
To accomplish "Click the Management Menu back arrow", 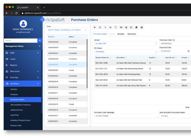I will pyautogui.click(x=40, y=46).
